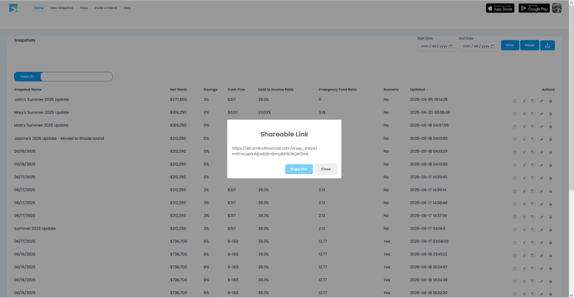574x298 pixels.
Task: Click the download icon button next to Reset
Action: pyautogui.click(x=547, y=45)
